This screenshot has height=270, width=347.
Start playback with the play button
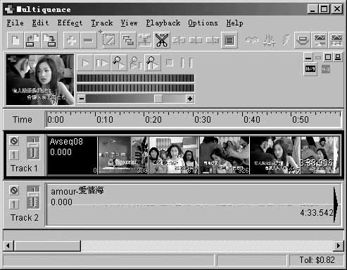tap(85, 63)
